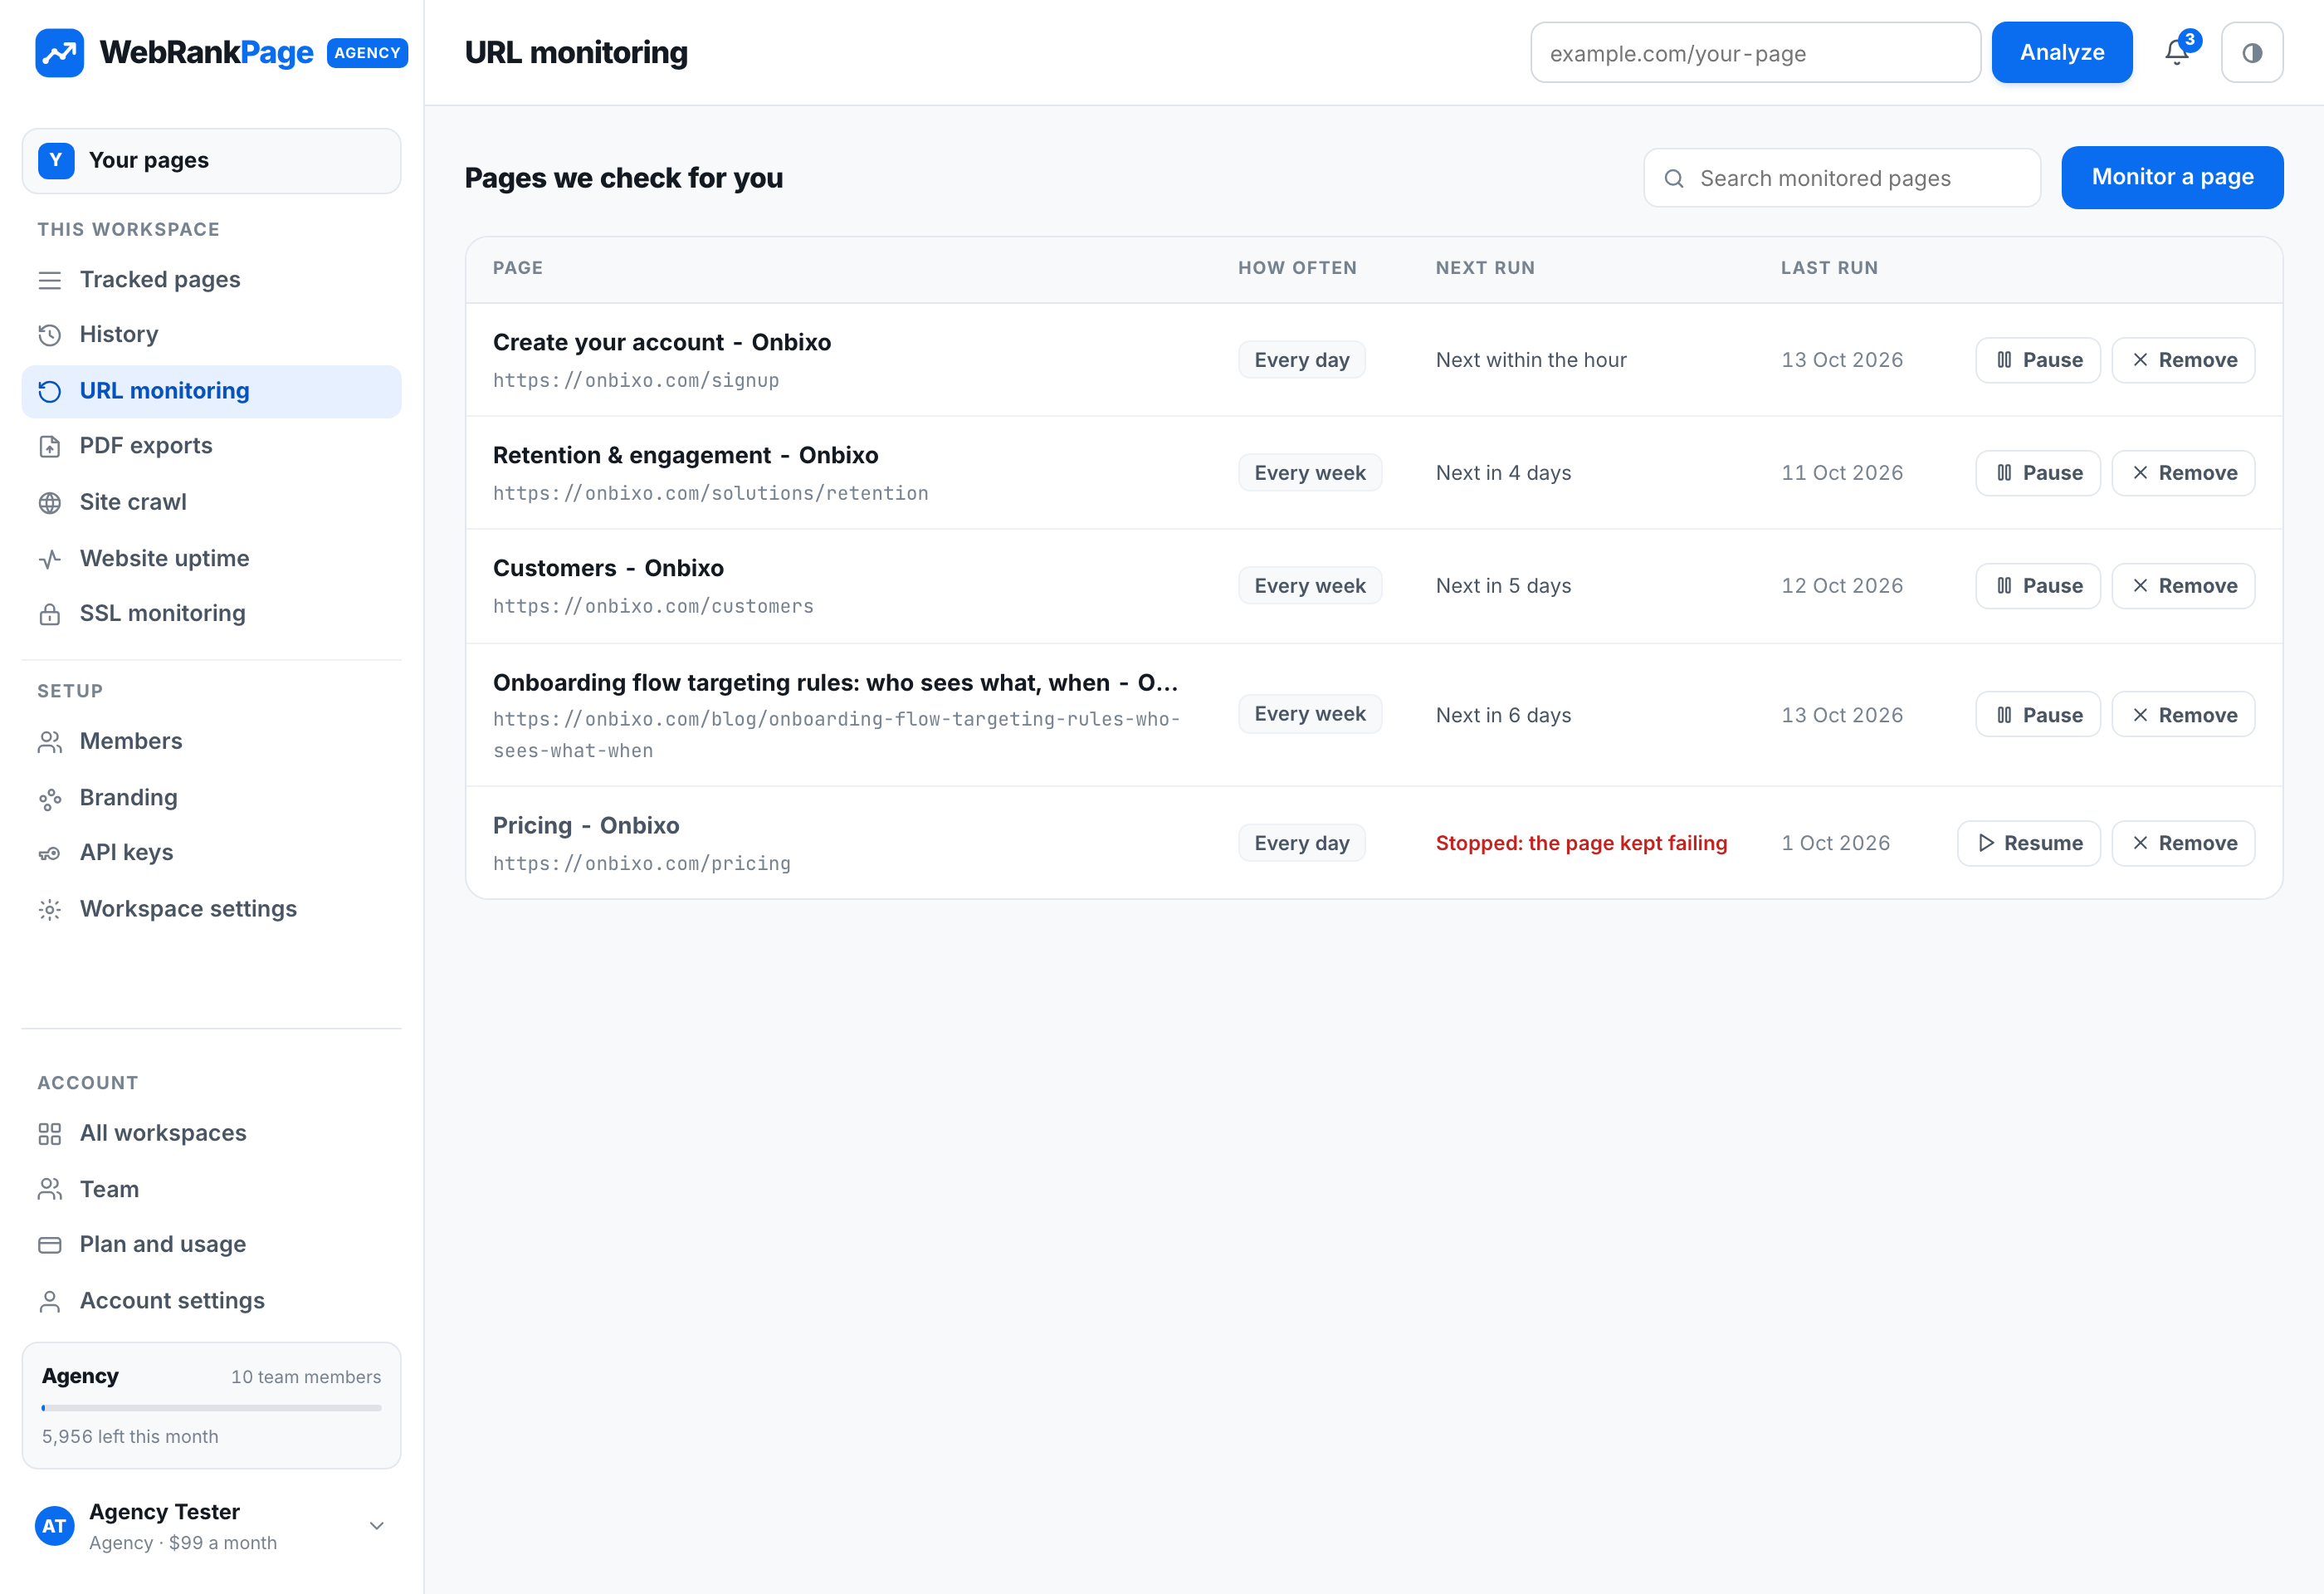This screenshot has width=2324, height=1594.
Task: Pause monitoring for Create your account page
Action: tap(2037, 360)
